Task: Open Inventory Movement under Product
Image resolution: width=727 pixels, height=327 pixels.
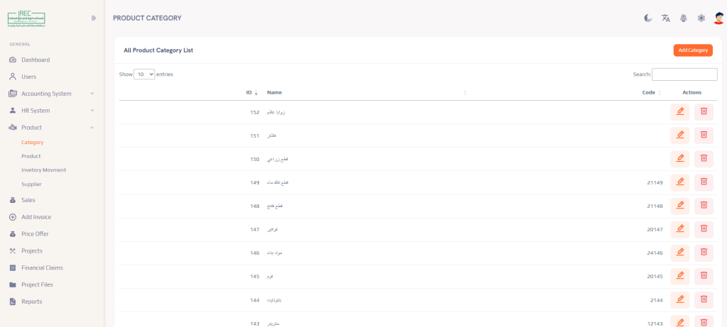Action: click(x=43, y=170)
